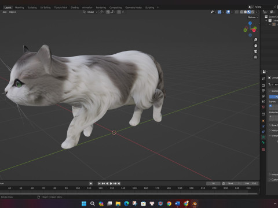Image resolution: width=278 pixels, height=208 pixels.
Task: Switch to the UV Editing workspace tab
Action: tap(45, 8)
